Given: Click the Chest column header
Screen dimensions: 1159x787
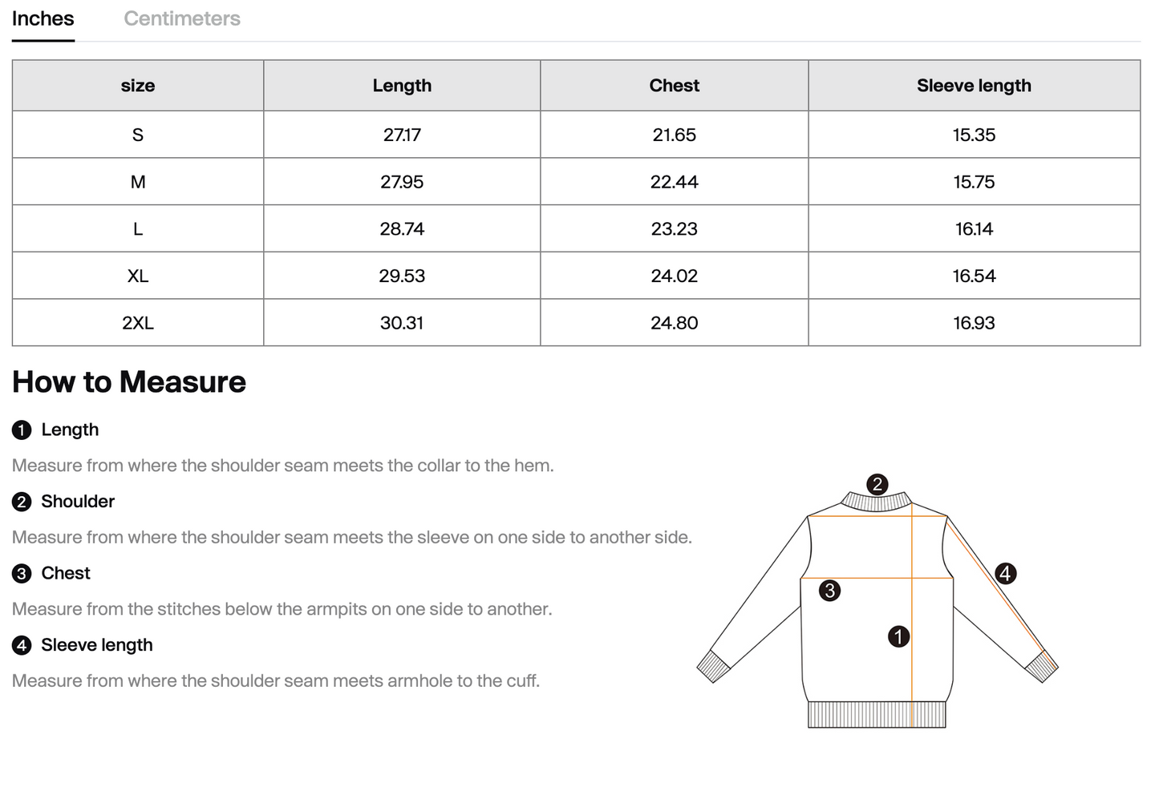Looking at the screenshot, I should coord(674,86).
